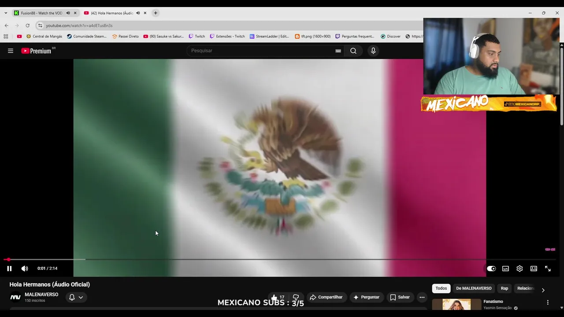The width and height of the screenshot is (564, 317).
Task: Show more filter chips with right arrow
Action: (543, 290)
